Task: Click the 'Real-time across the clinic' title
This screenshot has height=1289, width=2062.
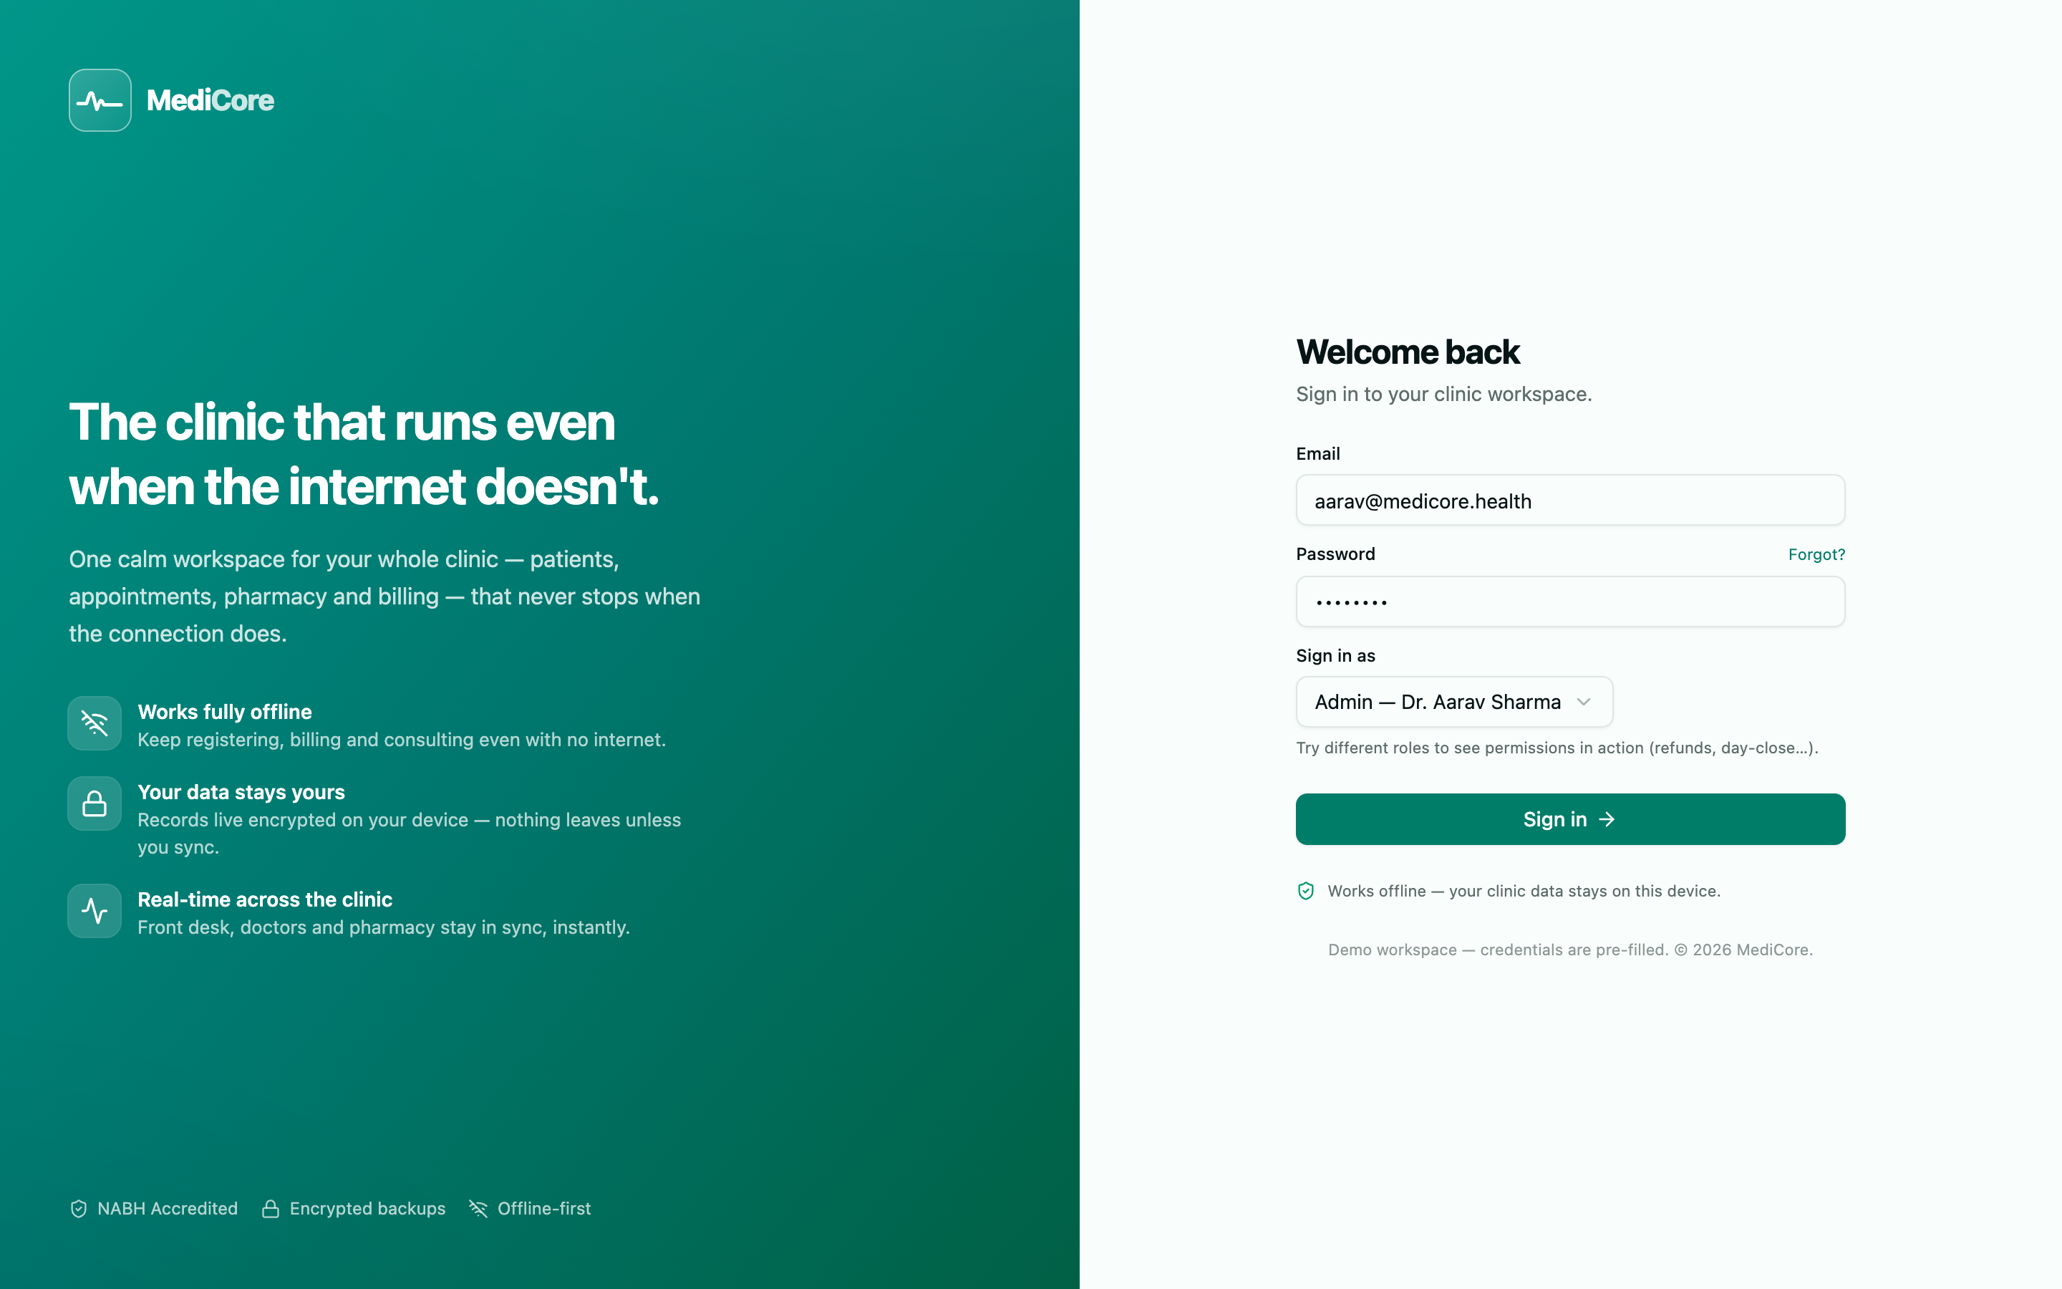Action: click(265, 899)
